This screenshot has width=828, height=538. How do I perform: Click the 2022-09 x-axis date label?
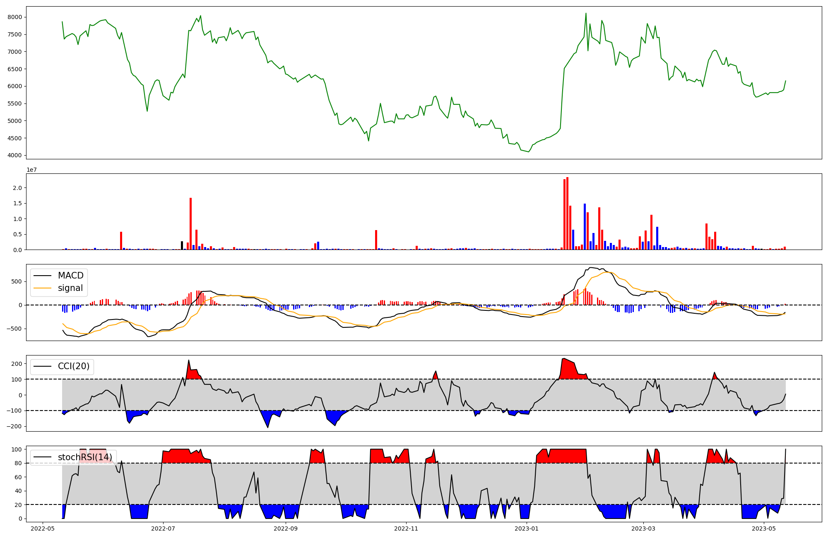pyautogui.click(x=286, y=528)
